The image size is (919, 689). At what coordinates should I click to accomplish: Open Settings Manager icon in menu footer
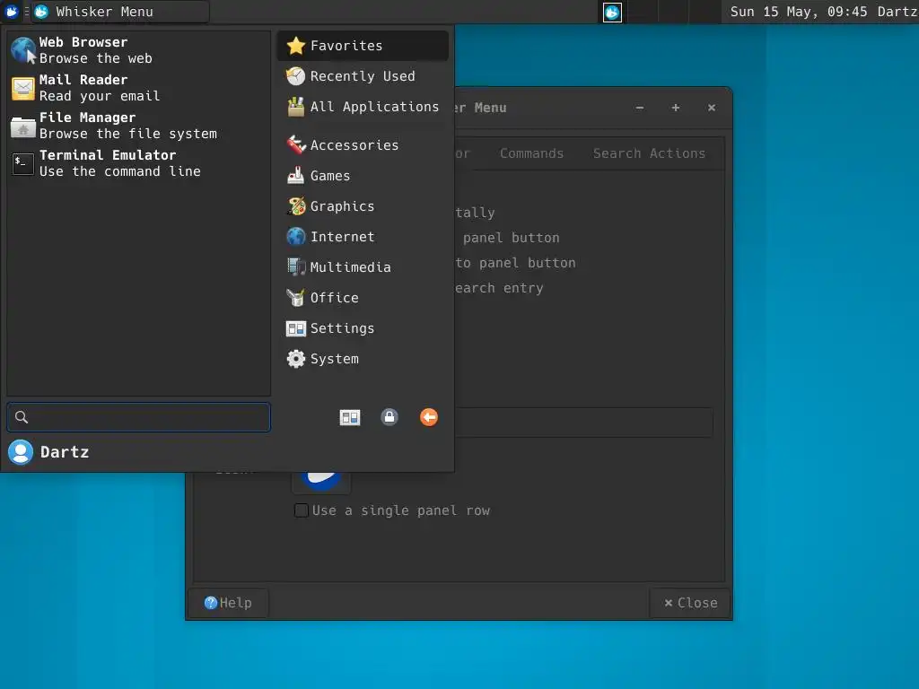tap(350, 417)
